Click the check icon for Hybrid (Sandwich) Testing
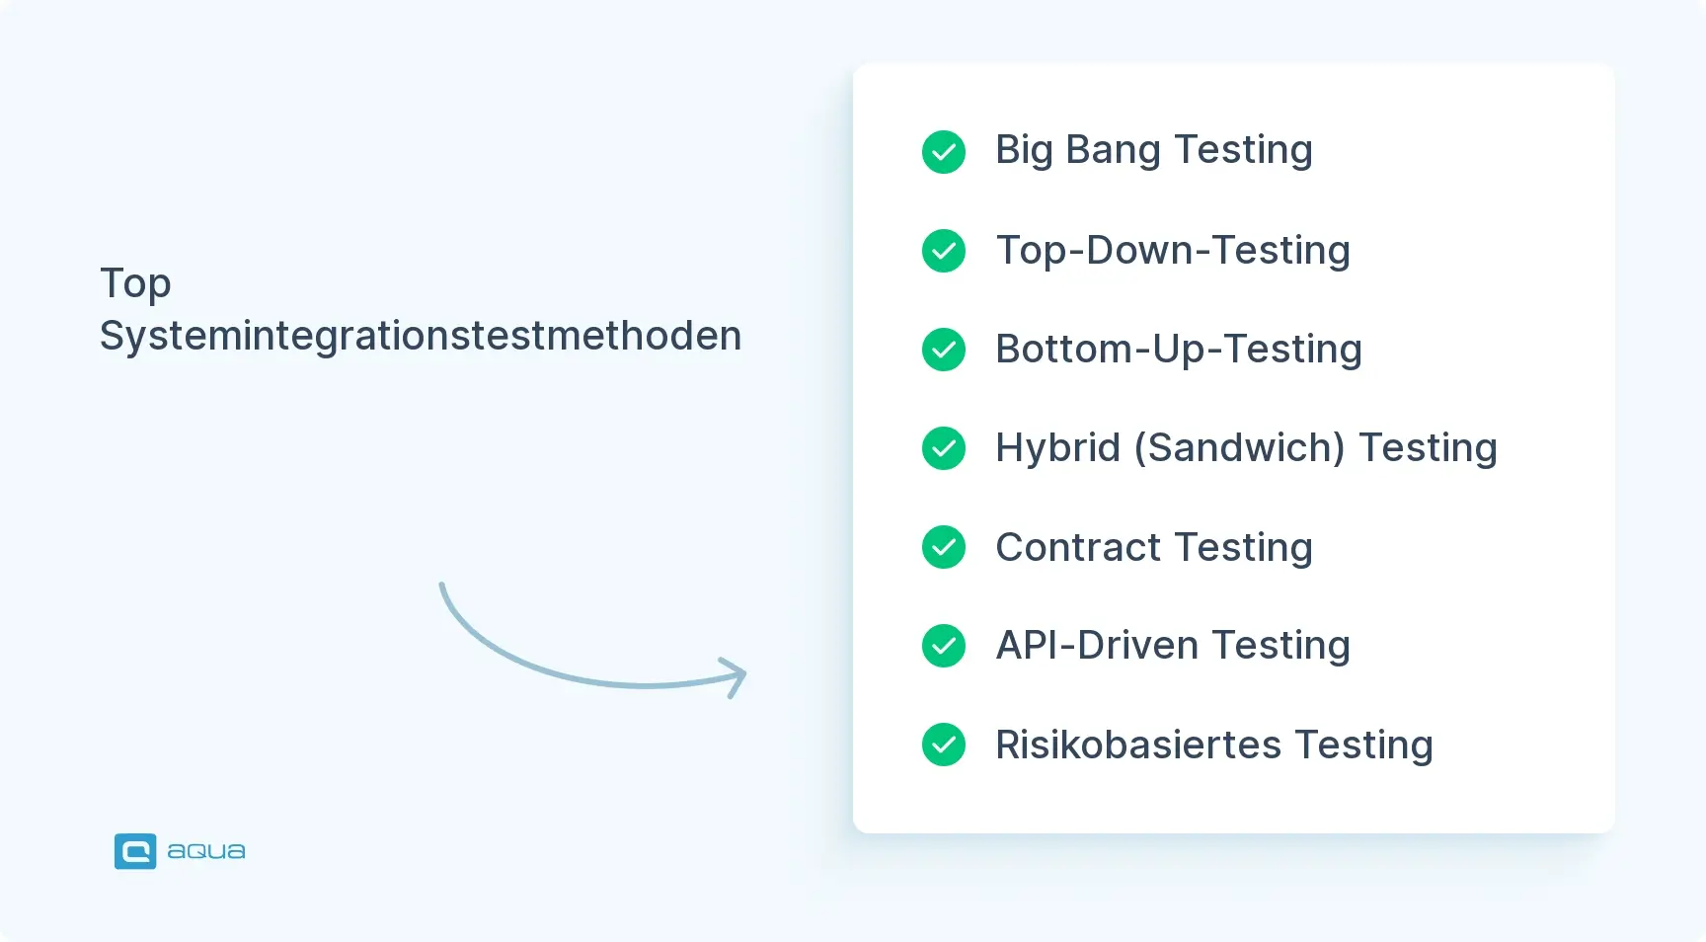This screenshot has width=1706, height=942. [x=944, y=448]
